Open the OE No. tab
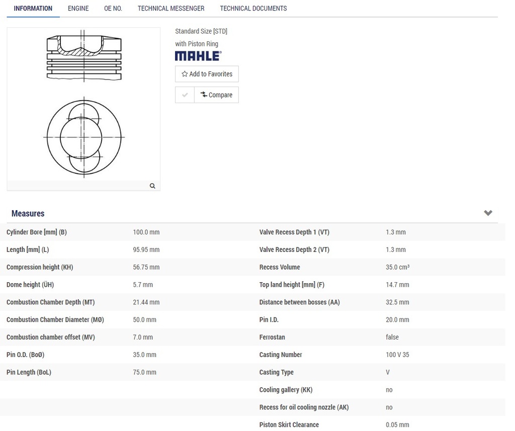Image resolution: width=515 pixels, height=431 pixels. tap(113, 9)
